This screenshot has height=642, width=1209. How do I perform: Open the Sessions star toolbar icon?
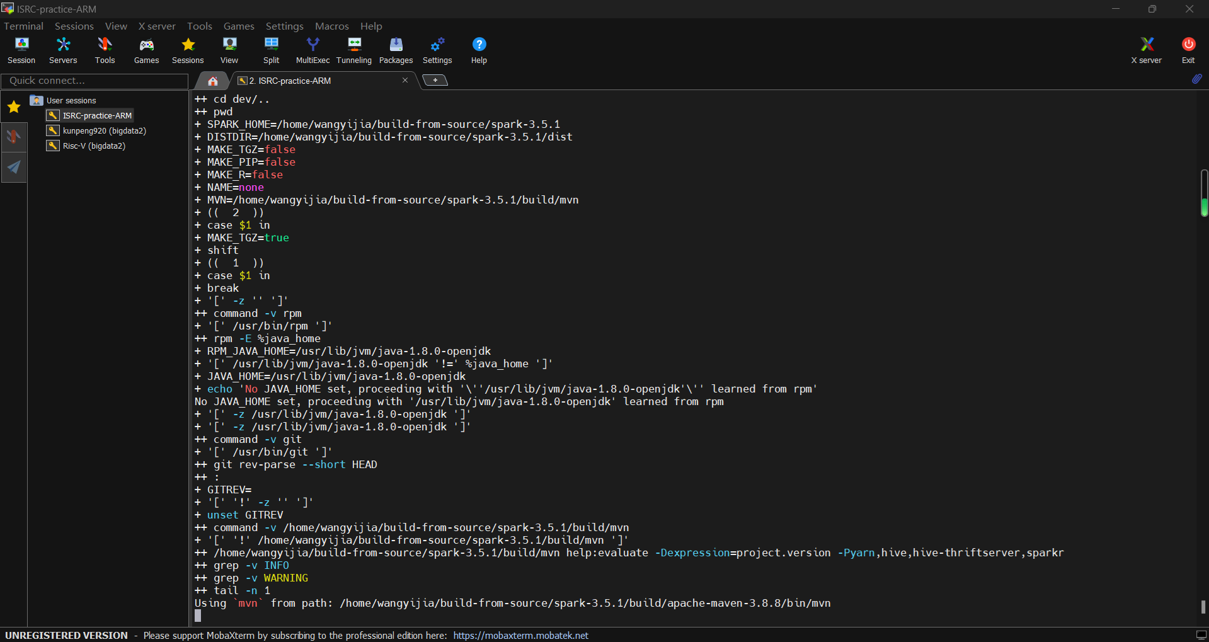pos(188,50)
